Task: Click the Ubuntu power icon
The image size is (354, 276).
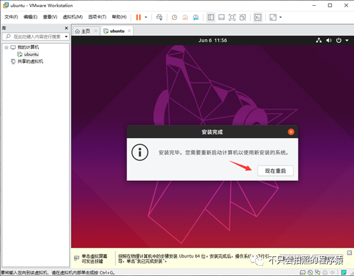Action: click(x=339, y=40)
